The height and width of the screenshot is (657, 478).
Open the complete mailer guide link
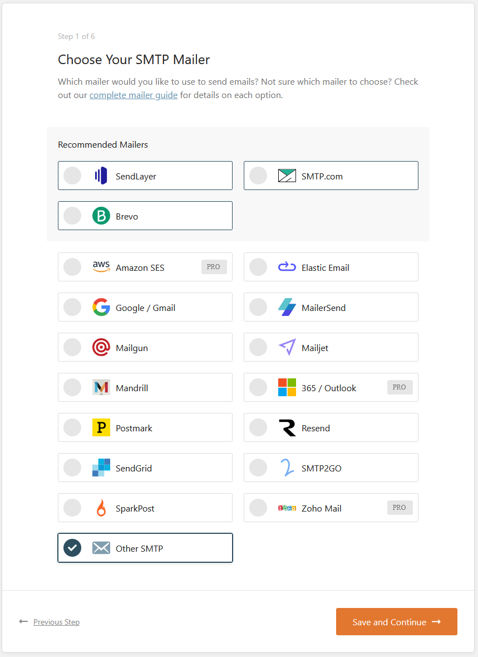coord(134,95)
